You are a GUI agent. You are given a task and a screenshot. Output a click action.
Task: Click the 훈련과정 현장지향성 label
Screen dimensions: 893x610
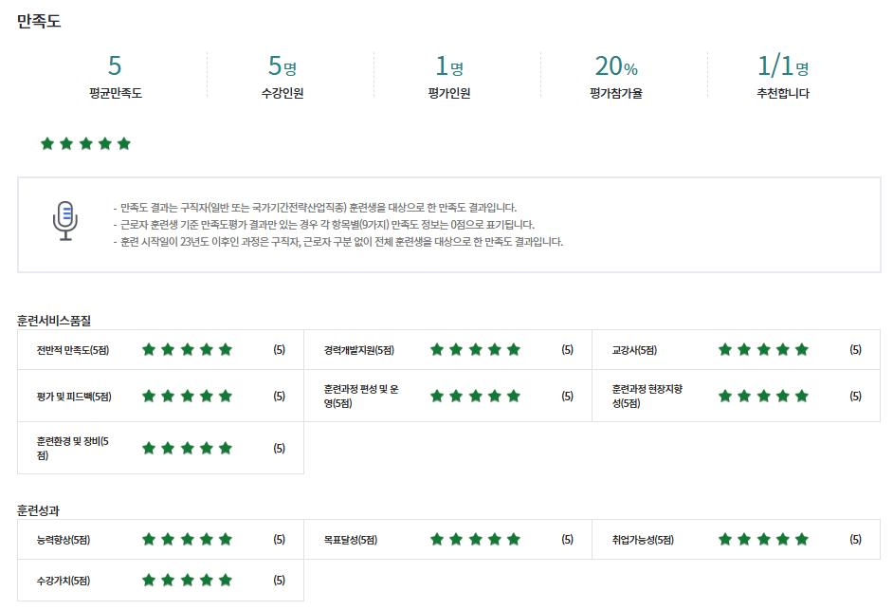pos(647,396)
